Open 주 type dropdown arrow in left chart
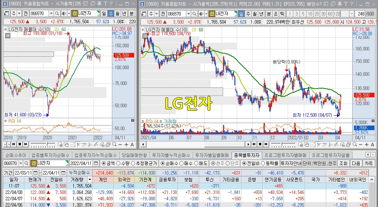 coord(19,13)
